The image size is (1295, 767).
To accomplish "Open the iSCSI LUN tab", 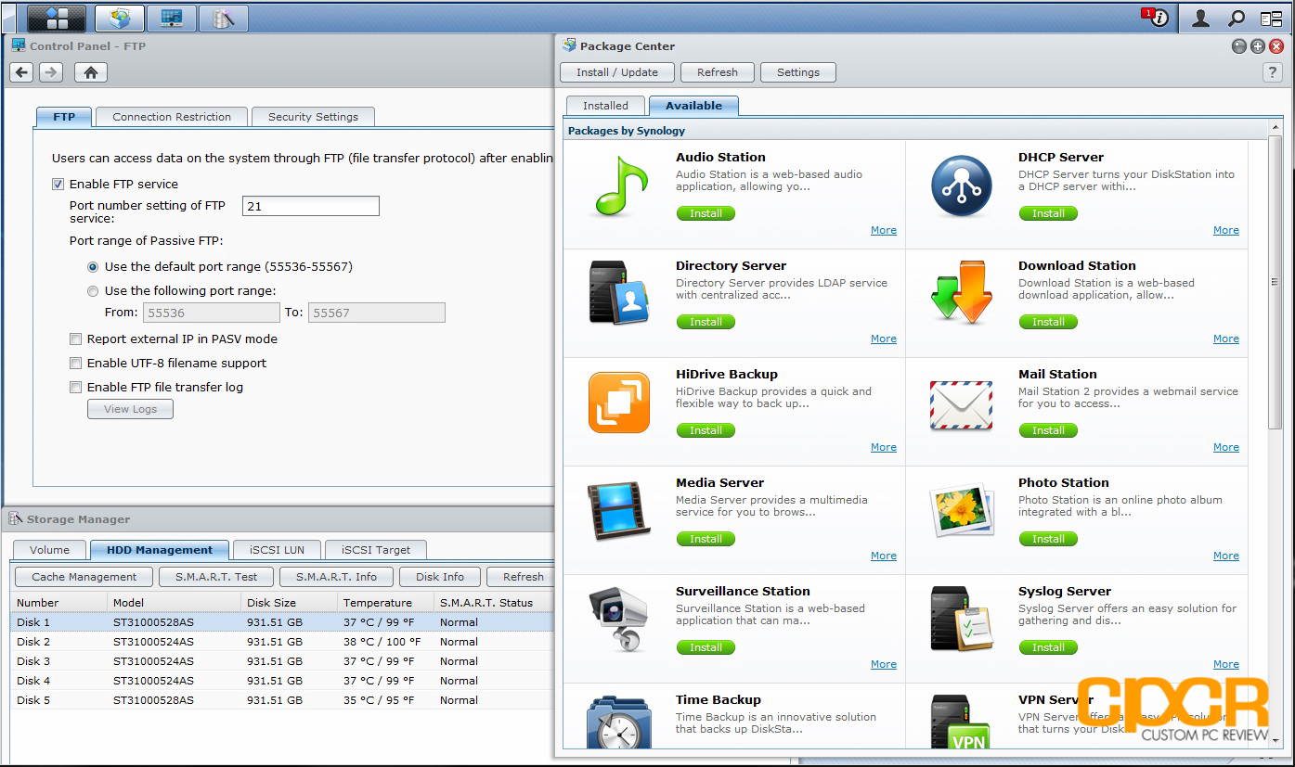I will point(277,550).
